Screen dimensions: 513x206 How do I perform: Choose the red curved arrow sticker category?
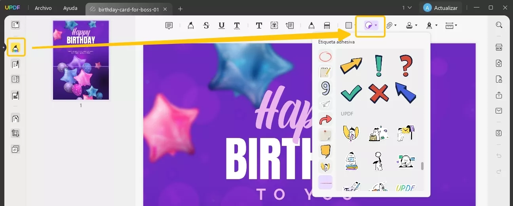[325, 119]
